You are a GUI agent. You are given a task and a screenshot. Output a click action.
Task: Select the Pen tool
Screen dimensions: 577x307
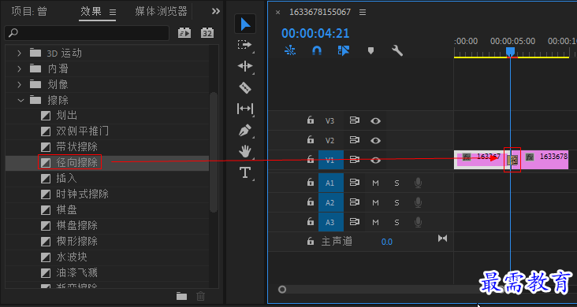(245, 130)
